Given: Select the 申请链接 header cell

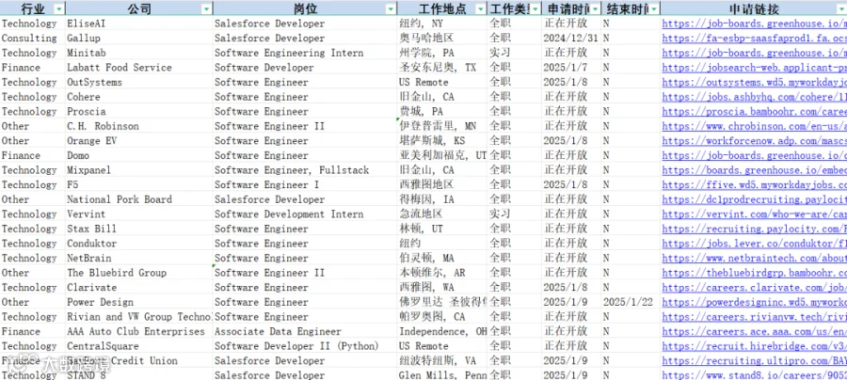Looking at the screenshot, I should 754,8.
